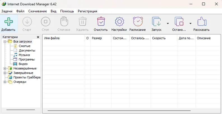Screen dimensions: 222x114
Task: Select the Документы page icon
Action: (x=15, y=50)
